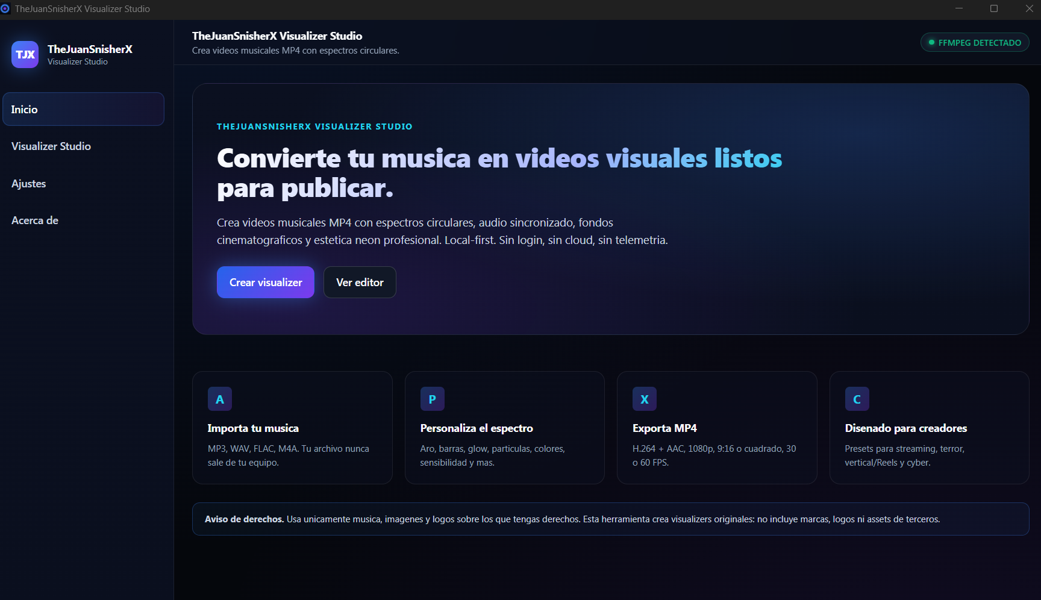This screenshot has width=1041, height=600.
Task: Click the header title 'TheJuanSnisherX Visualizer Studio'
Action: click(277, 36)
